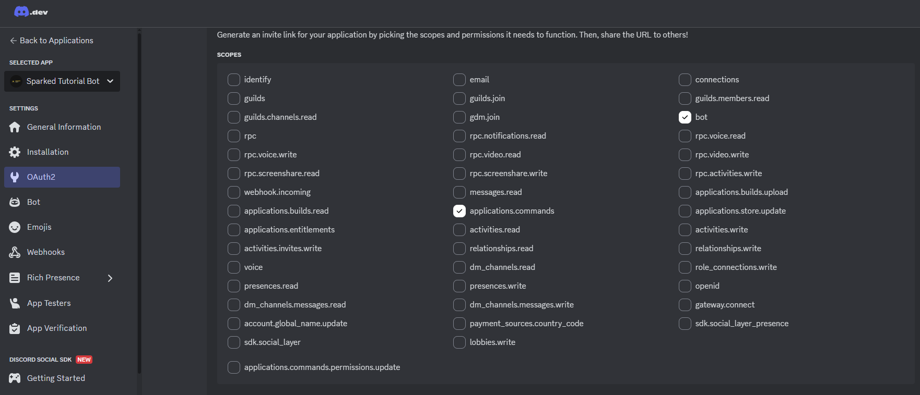Uncheck the applications.commands scope
The image size is (920, 395).
point(459,211)
